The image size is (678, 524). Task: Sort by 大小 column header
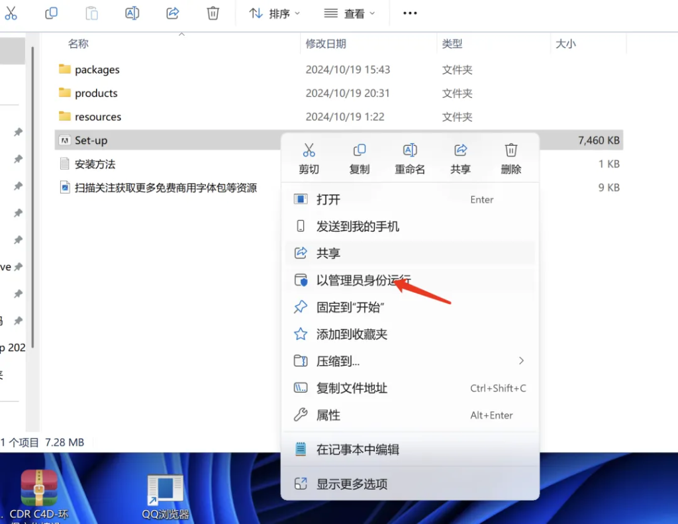565,44
